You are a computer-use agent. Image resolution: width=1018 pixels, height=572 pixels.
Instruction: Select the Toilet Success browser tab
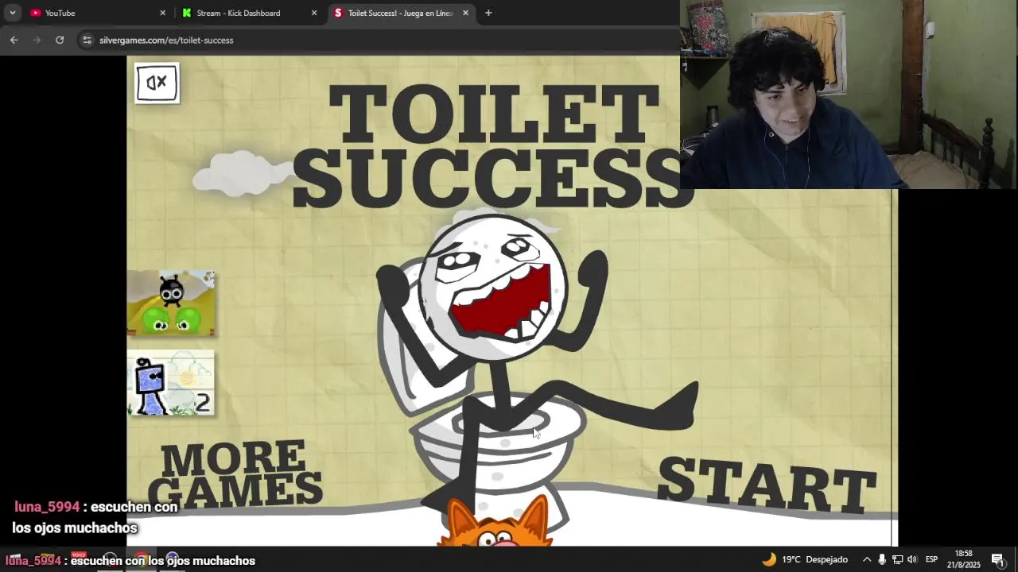(400, 13)
